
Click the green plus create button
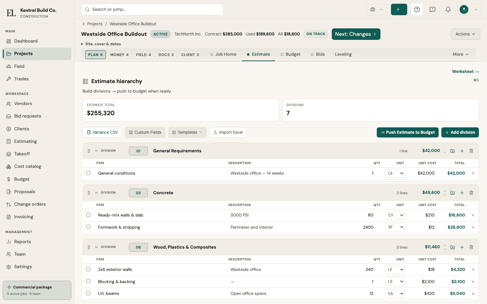[x=399, y=9]
